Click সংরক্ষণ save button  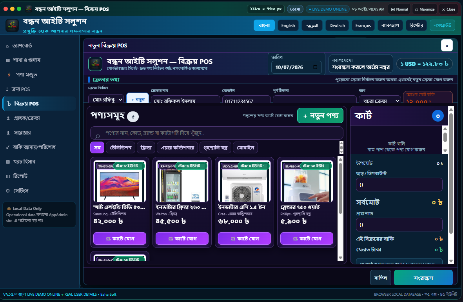[423, 278]
